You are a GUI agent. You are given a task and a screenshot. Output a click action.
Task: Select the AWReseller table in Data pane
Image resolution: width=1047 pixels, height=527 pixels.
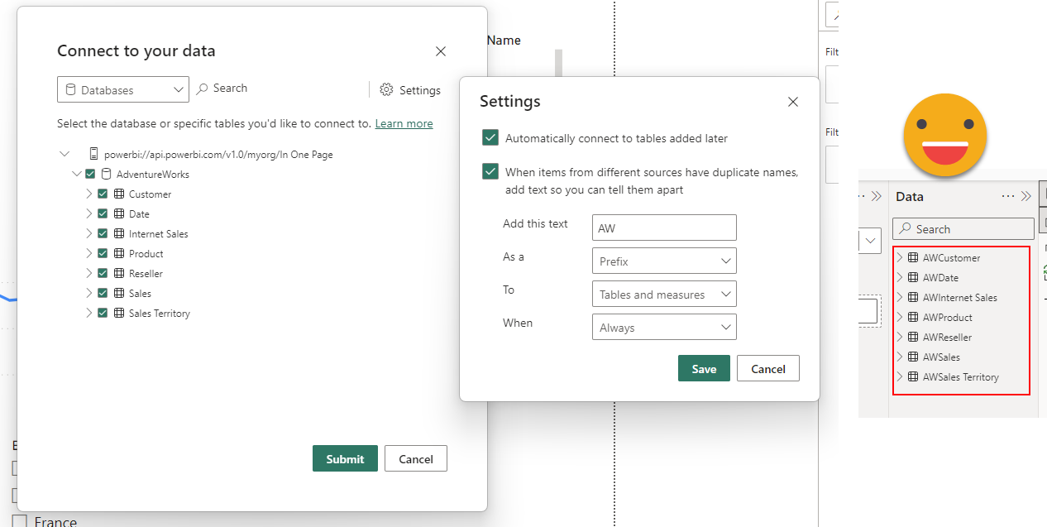pos(947,338)
